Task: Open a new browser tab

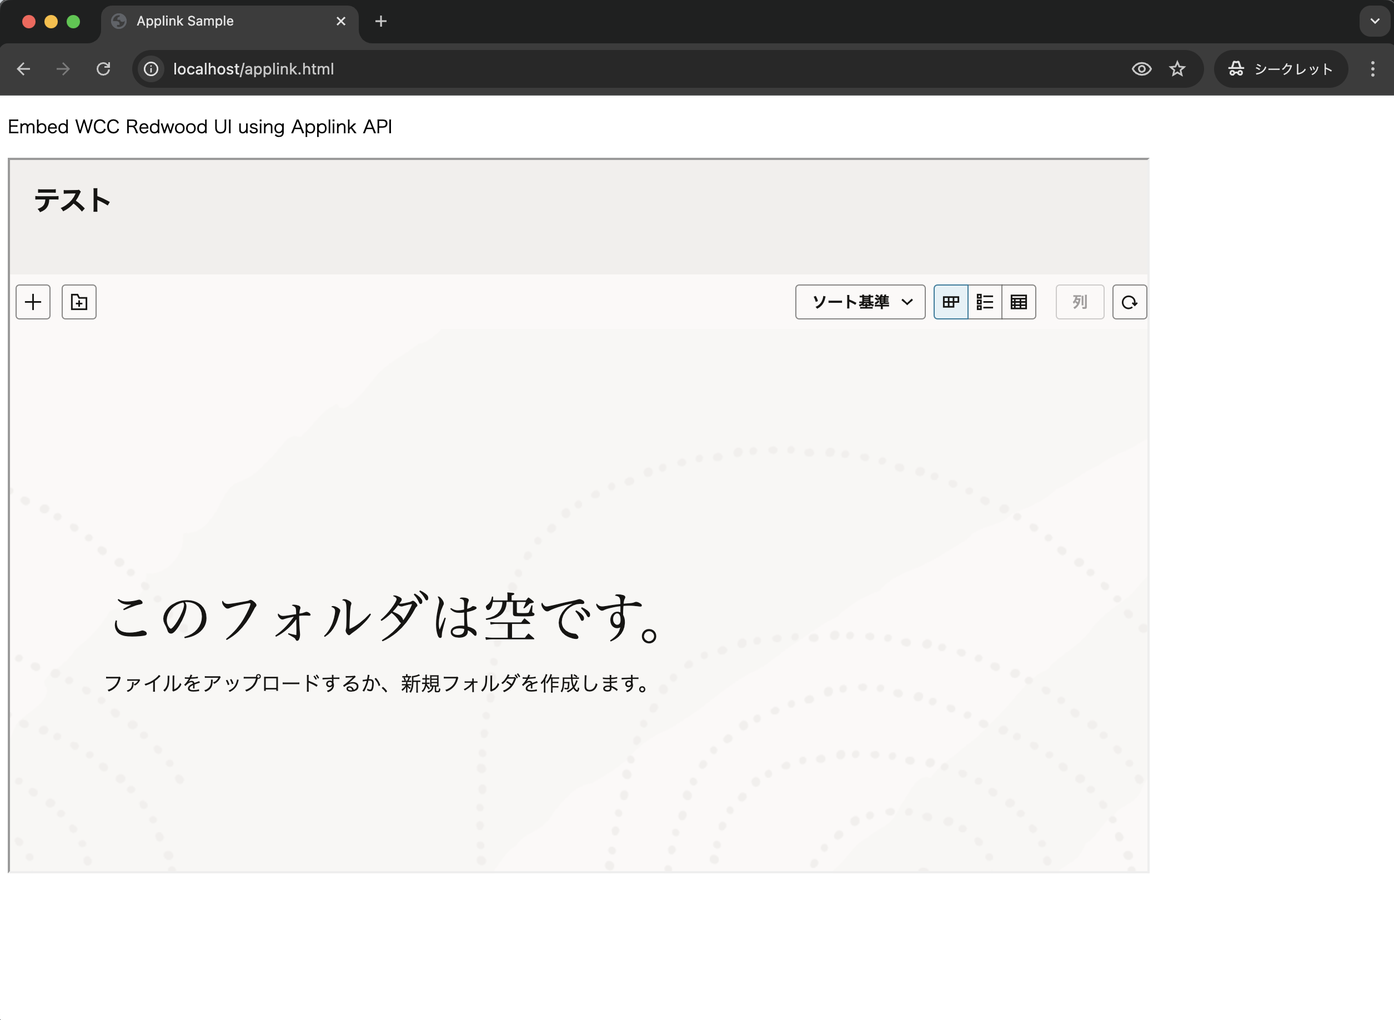Action: pos(381,21)
